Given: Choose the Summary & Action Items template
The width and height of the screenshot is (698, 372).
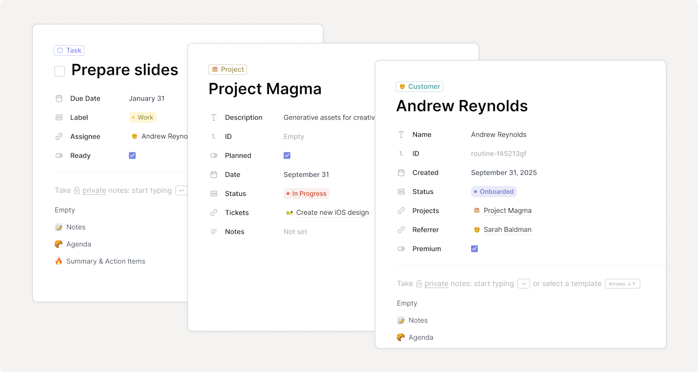Looking at the screenshot, I should click(100, 261).
